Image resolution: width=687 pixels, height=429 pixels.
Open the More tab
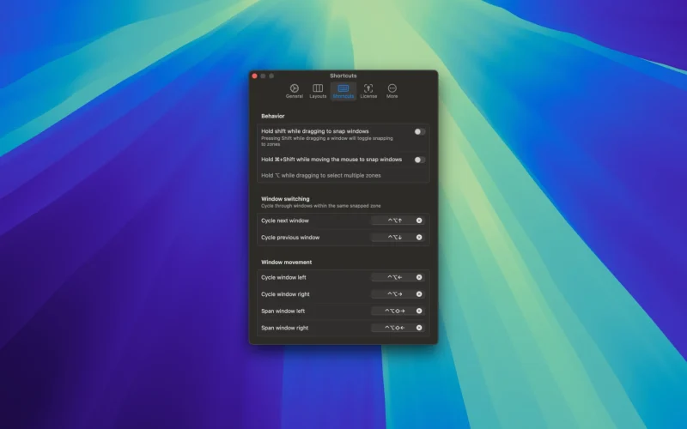tap(392, 91)
